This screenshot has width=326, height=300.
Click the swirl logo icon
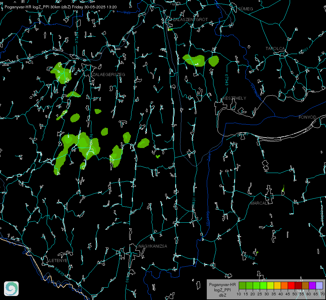[x=11, y=289]
